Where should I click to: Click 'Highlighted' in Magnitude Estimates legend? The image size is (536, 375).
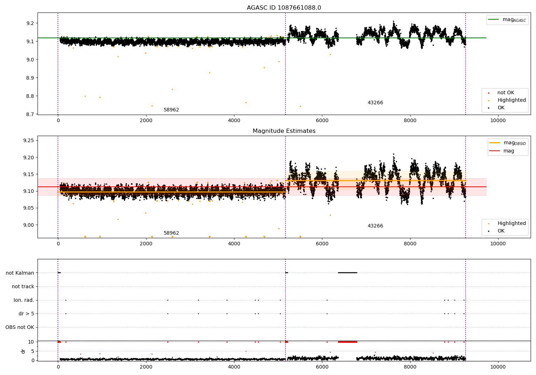(512, 224)
